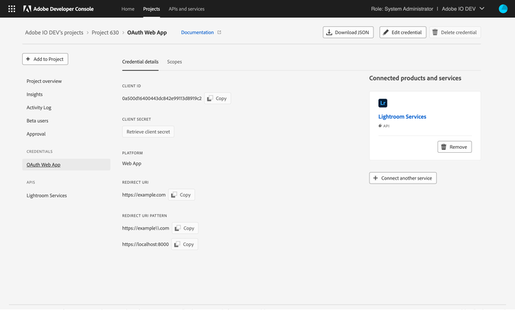The width and height of the screenshot is (515, 316).
Task: Switch to the Scopes tab
Action: (x=174, y=62)
